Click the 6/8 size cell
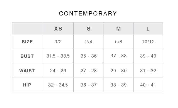The height and width of the screenshot is (108, 178). click(119, 42)
